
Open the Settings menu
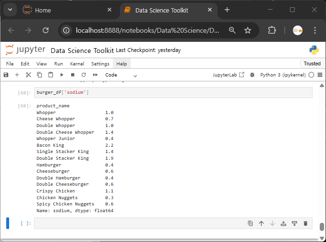100,64
